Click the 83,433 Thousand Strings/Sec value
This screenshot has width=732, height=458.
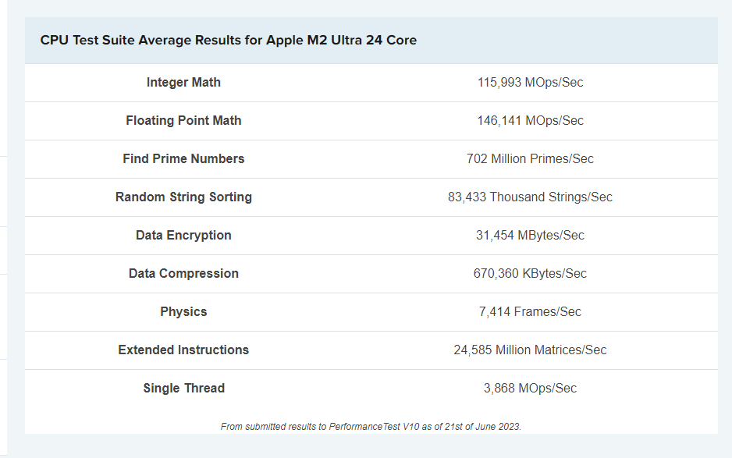[x=530, y=197]
